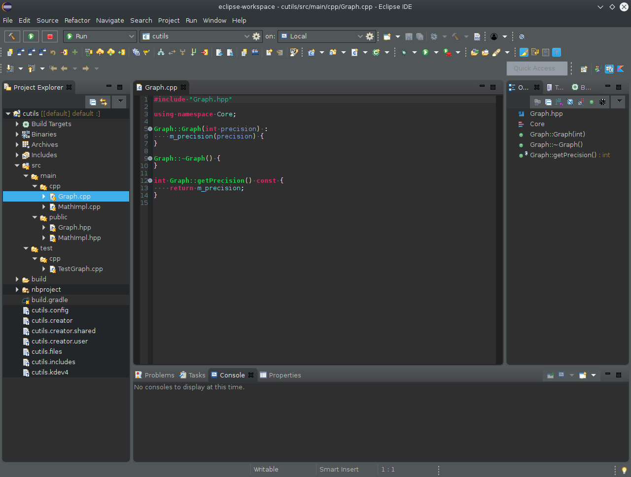This screenshot has width=631, height=477.
Task: Toggle Link with Editor in Project Explorer
Action: [x=104, y=102]
